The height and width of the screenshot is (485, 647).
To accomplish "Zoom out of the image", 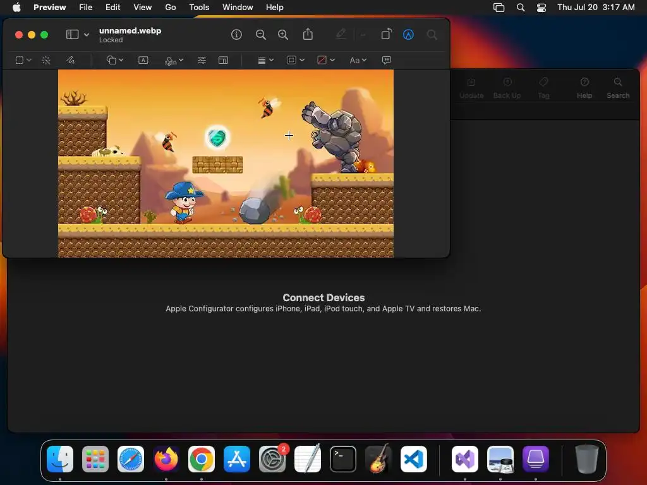I will click(260, 35).
